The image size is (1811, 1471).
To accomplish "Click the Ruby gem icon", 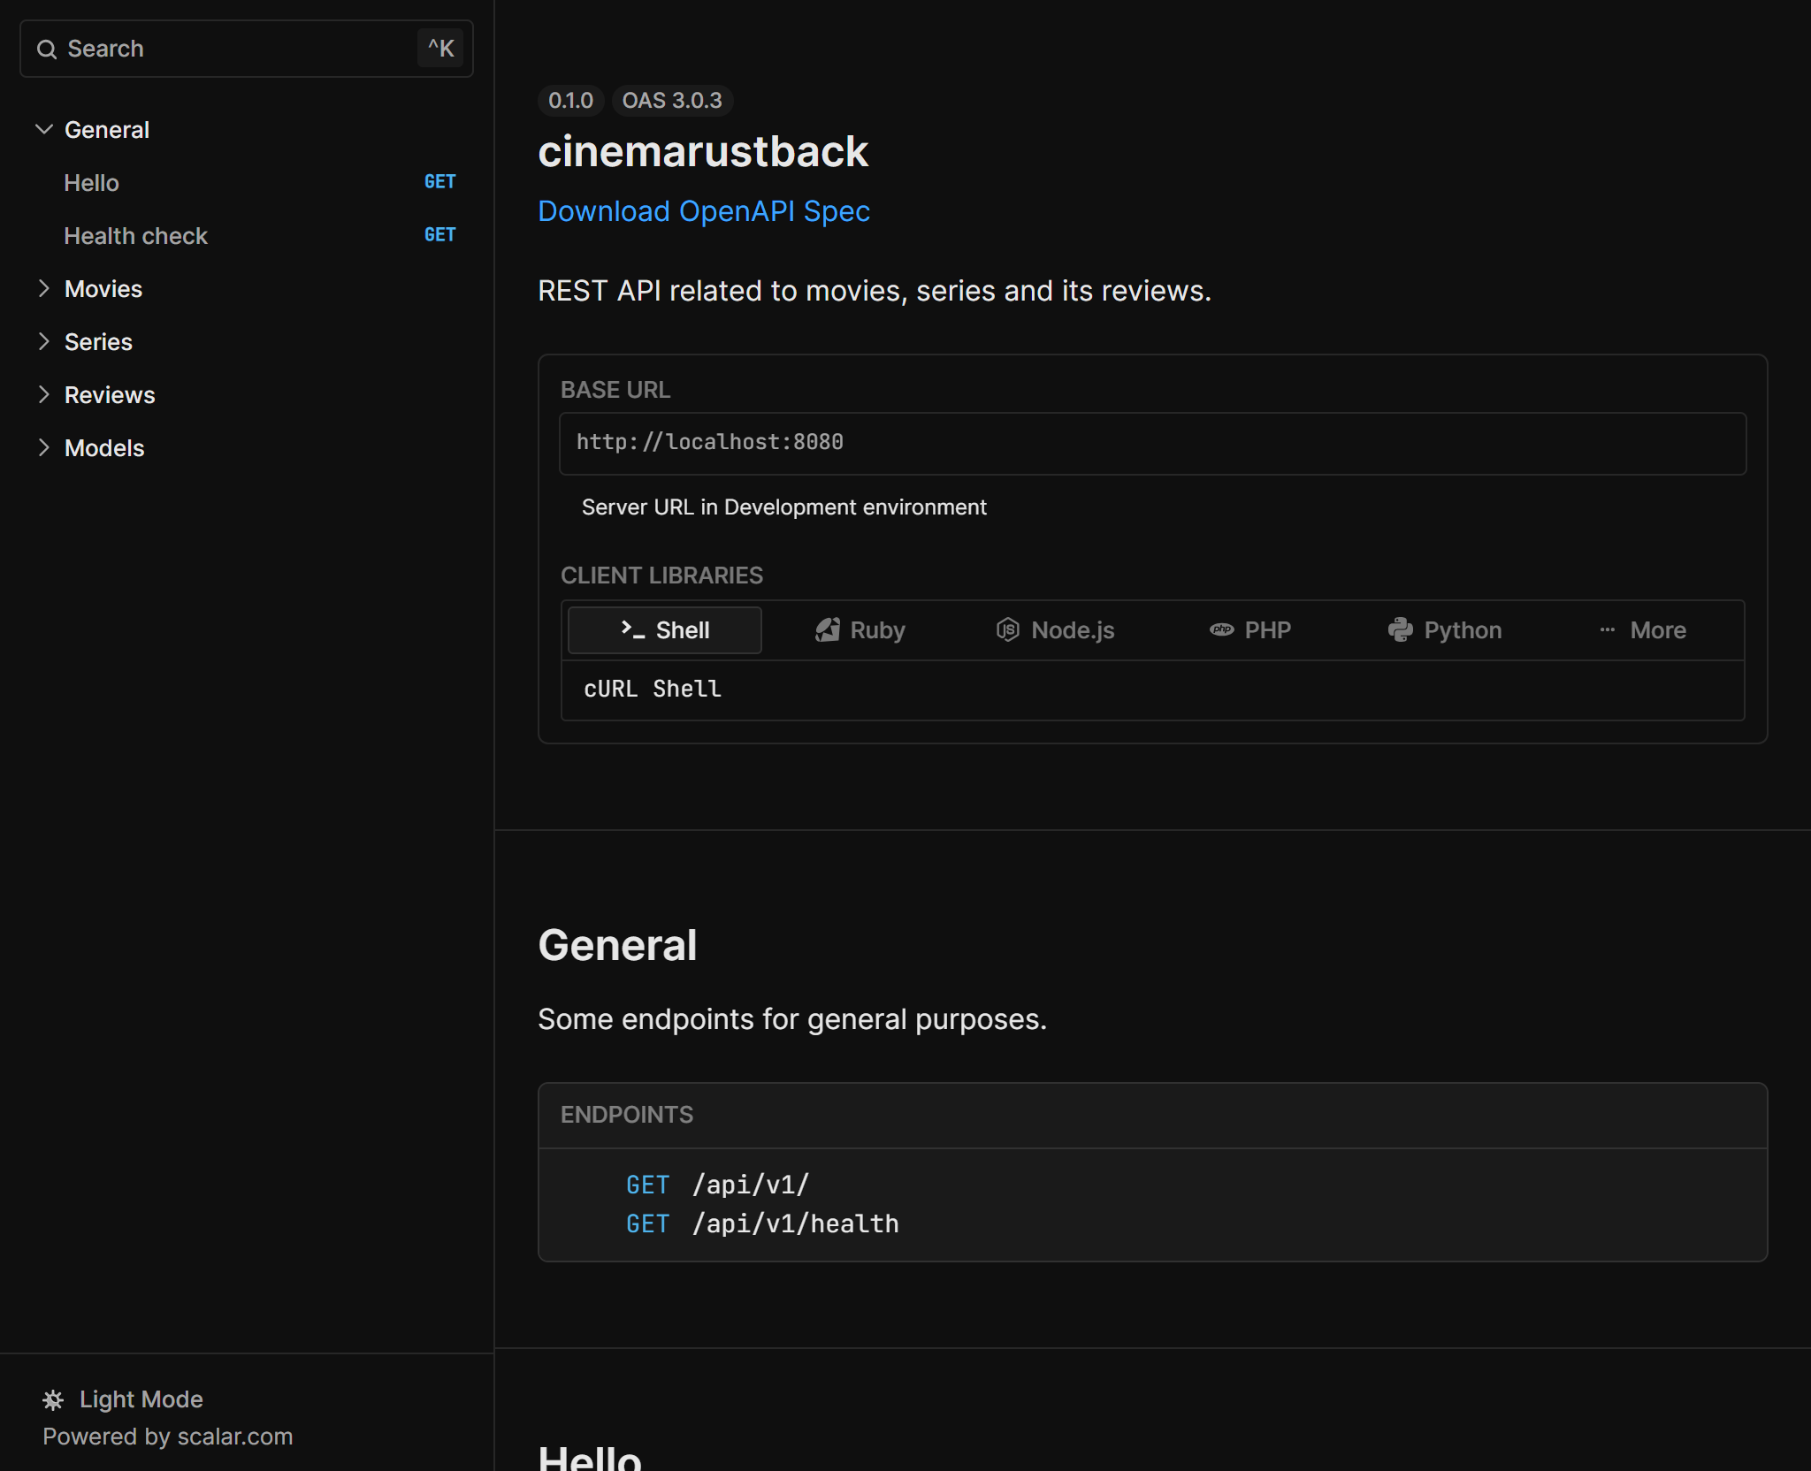I will [x=828, y=629].
